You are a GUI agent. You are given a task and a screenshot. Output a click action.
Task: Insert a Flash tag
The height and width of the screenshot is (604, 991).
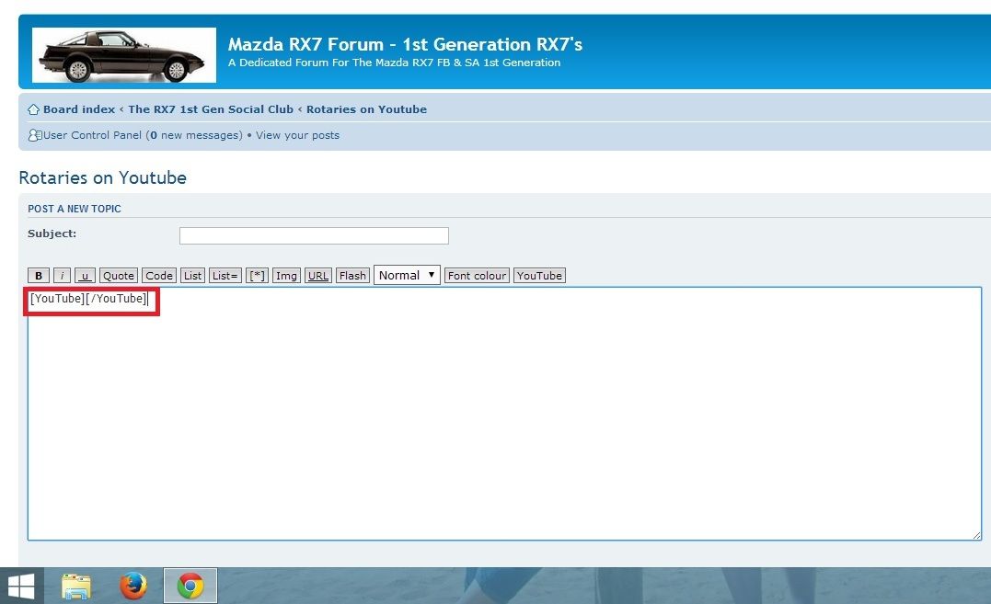coord(352,276)
